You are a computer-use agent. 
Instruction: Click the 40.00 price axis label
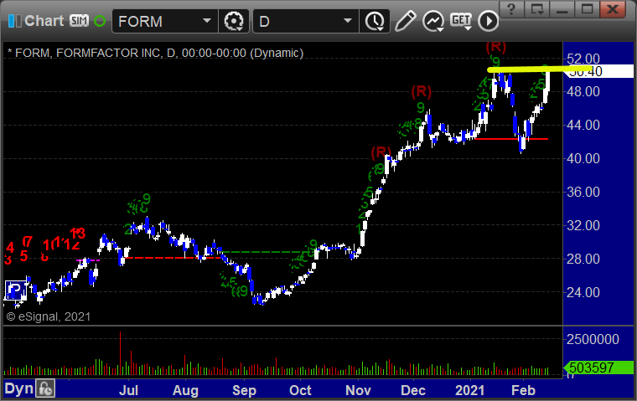(x=583, y=158)
